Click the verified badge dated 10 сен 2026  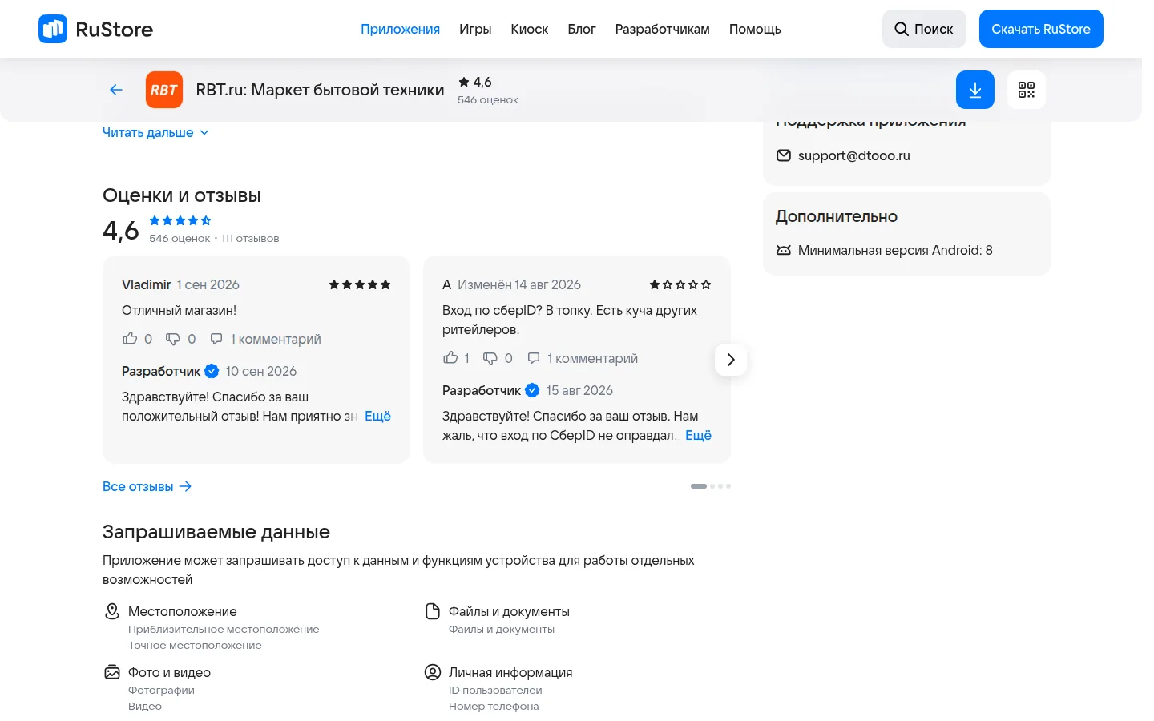pyautogui.click(x=212, y=371)
